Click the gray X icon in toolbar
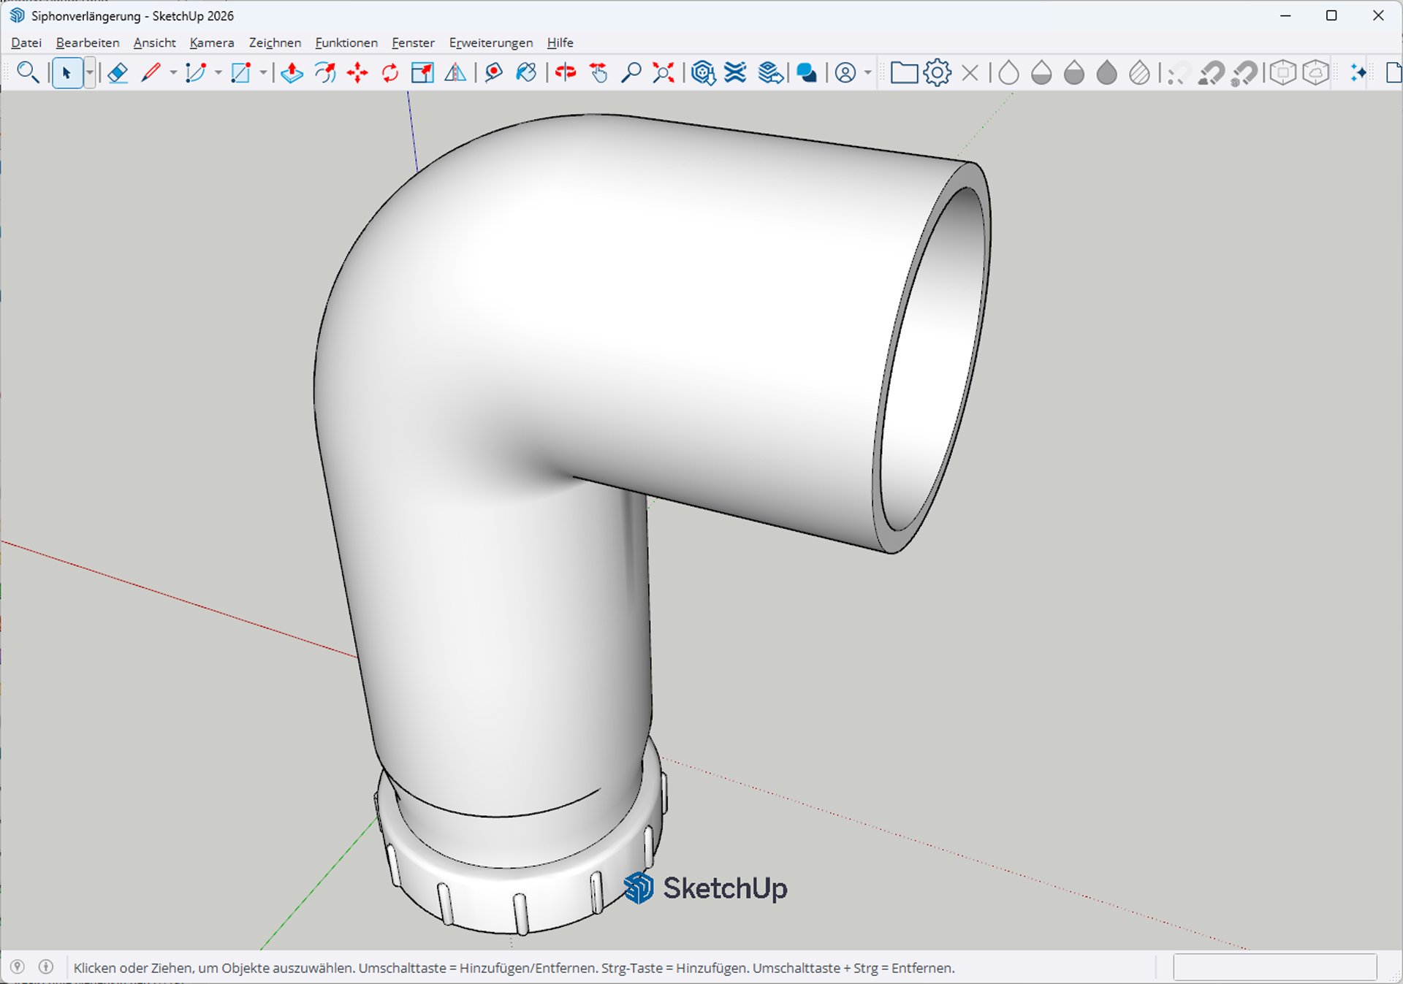This screenshot has width=1403, height=984. pos(970,73)
